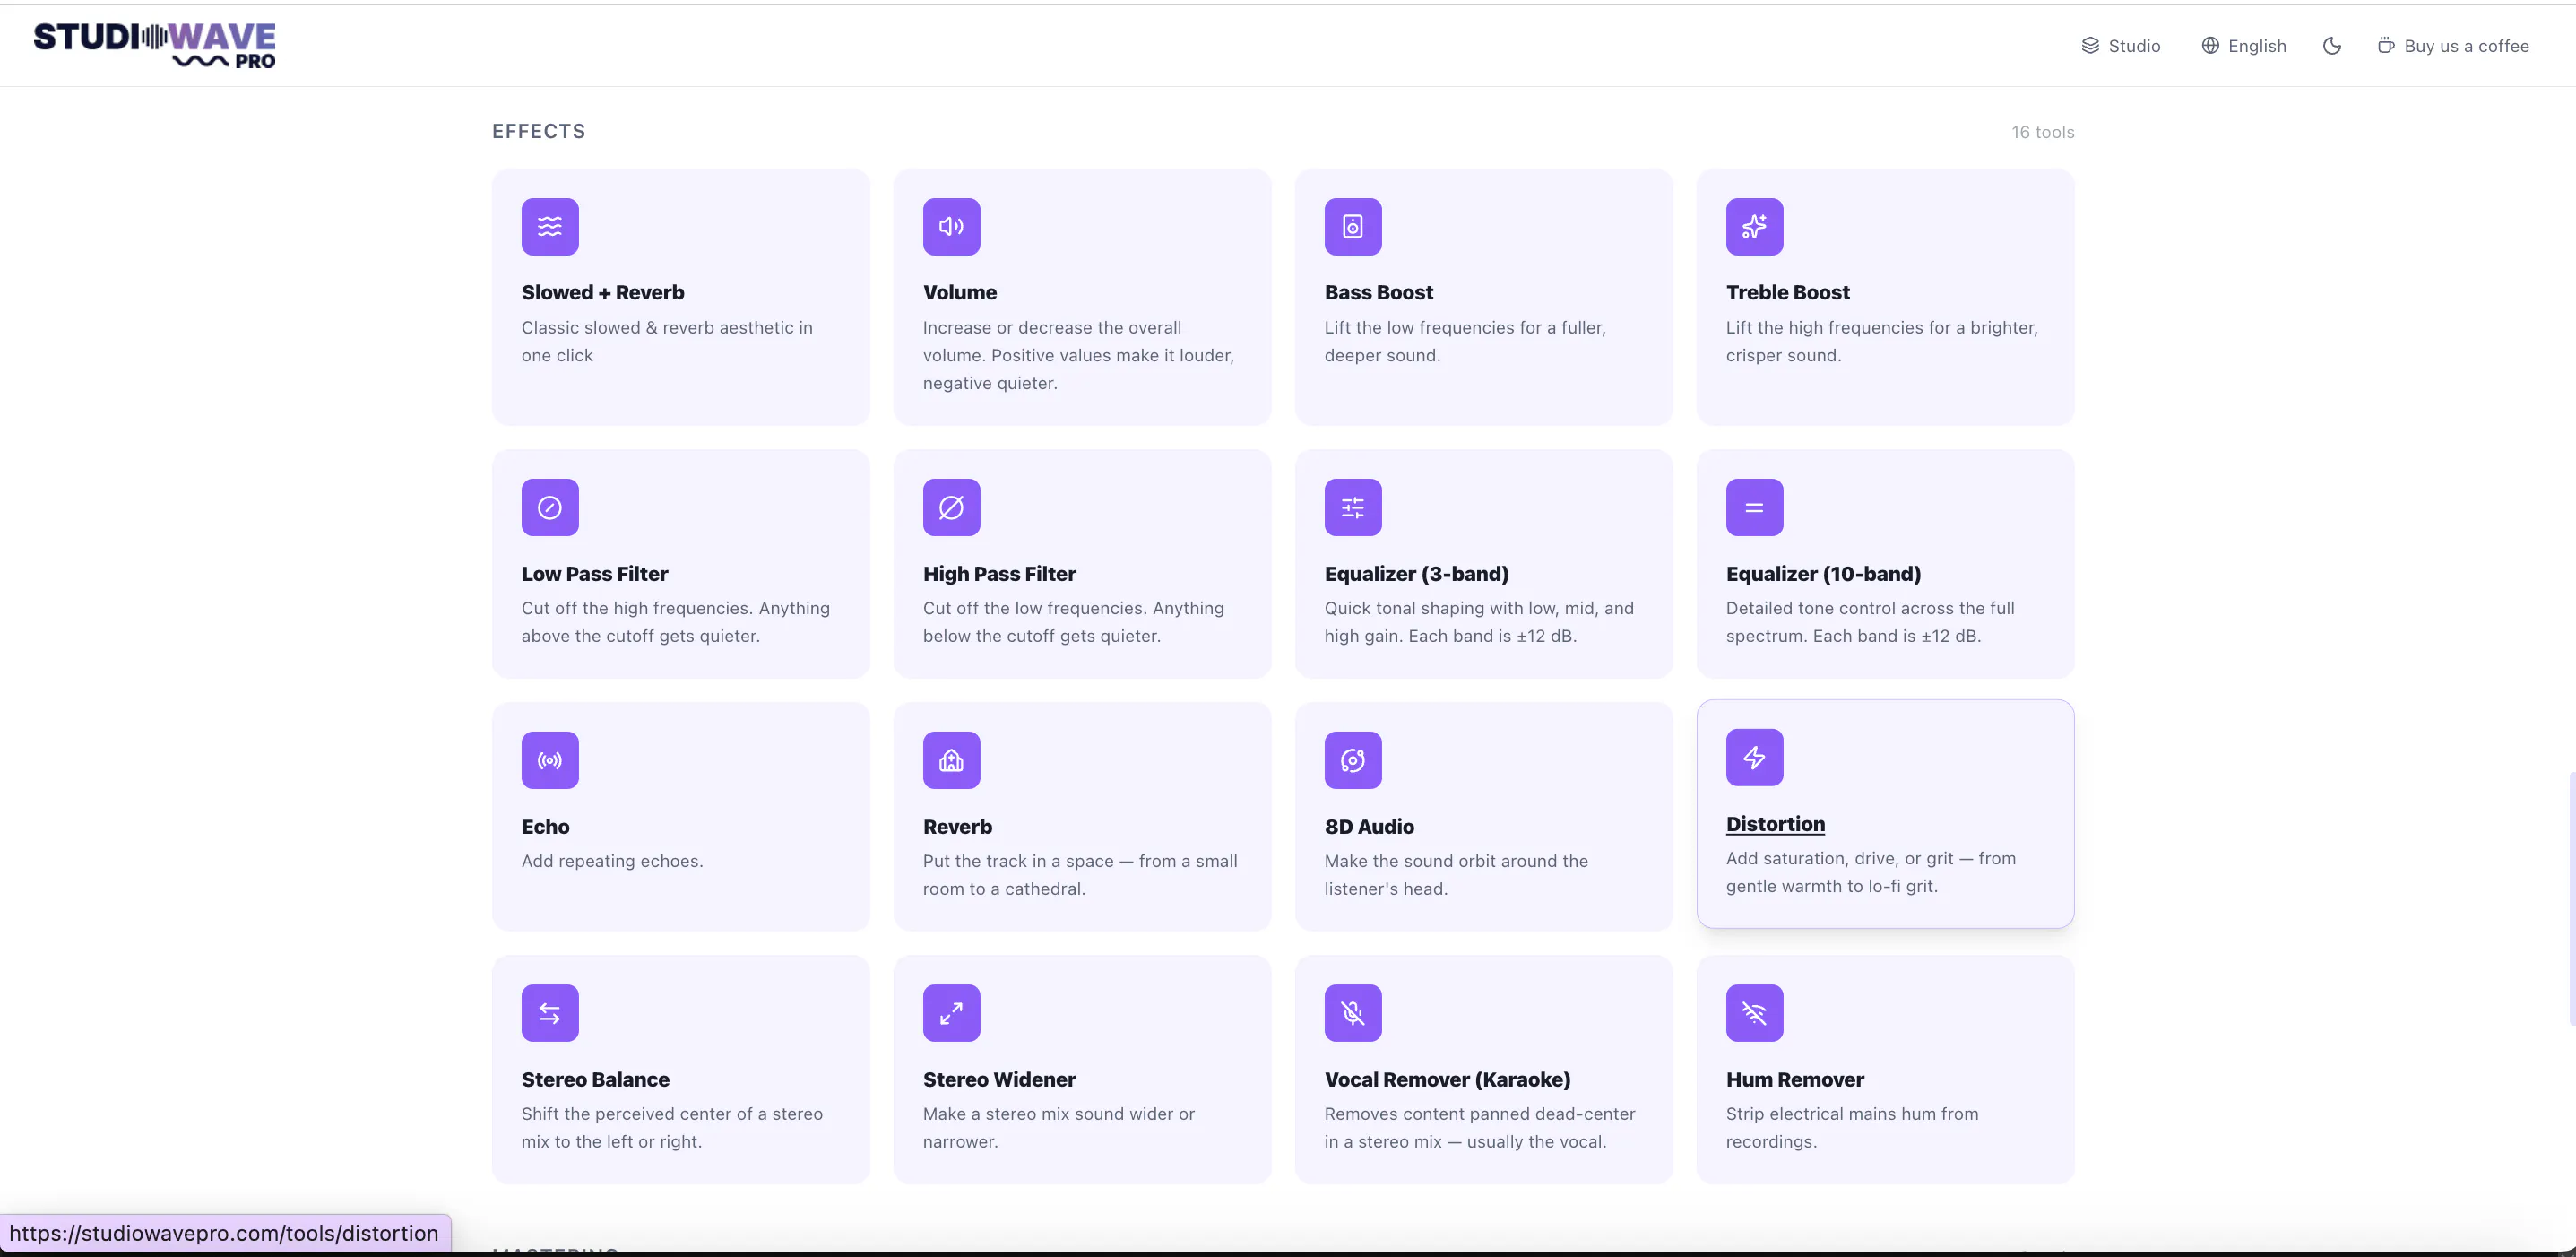The height and width of the screenshot is (1257, 2576).
Task: Open the Vocal Remover (Karaoke) title
Action: (x=1448, y=1080)
